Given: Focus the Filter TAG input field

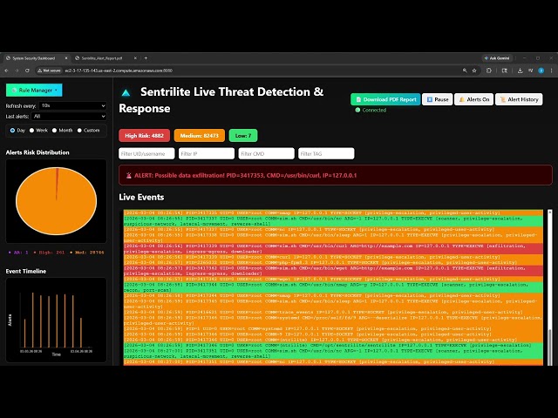Looking at the screenshot, I should pos(326,153).
